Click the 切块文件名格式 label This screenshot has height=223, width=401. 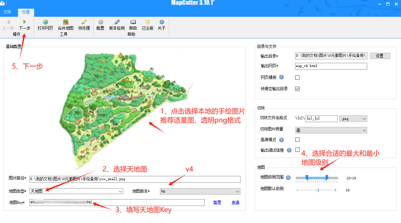coord(274,118)
